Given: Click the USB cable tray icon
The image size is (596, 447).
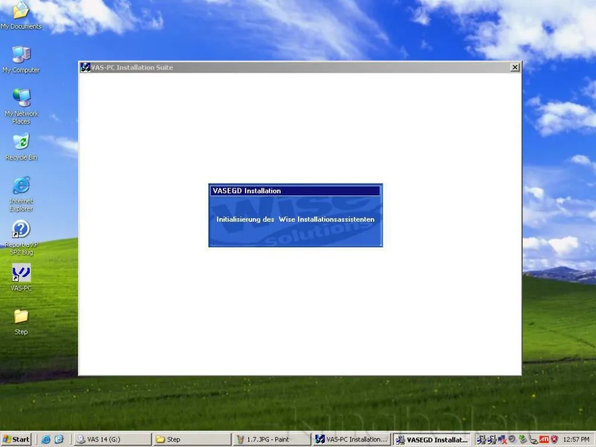Looking at the screenshot, I should pyautogui.click(x=533, y=440).
